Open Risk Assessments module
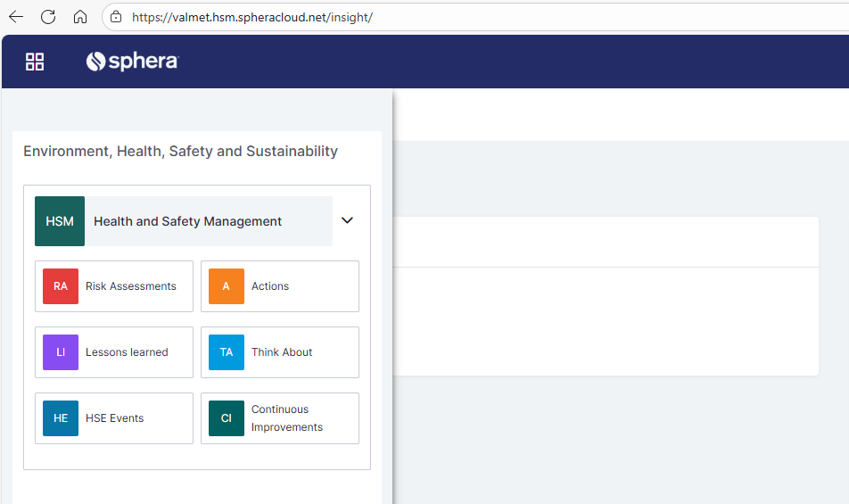The image size is (849, 504). 131,286
